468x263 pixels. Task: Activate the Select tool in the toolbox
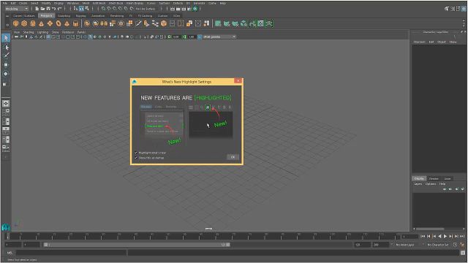click(6, 38)
